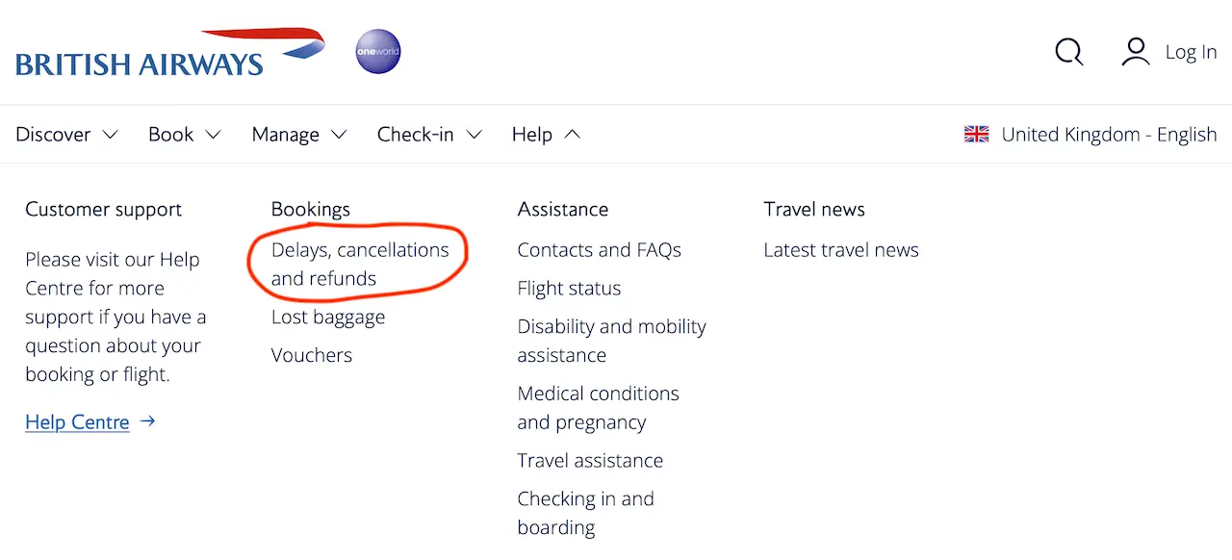Click the Log In link
Screen dimensions: 1232x560
[x=1191, y=52]
